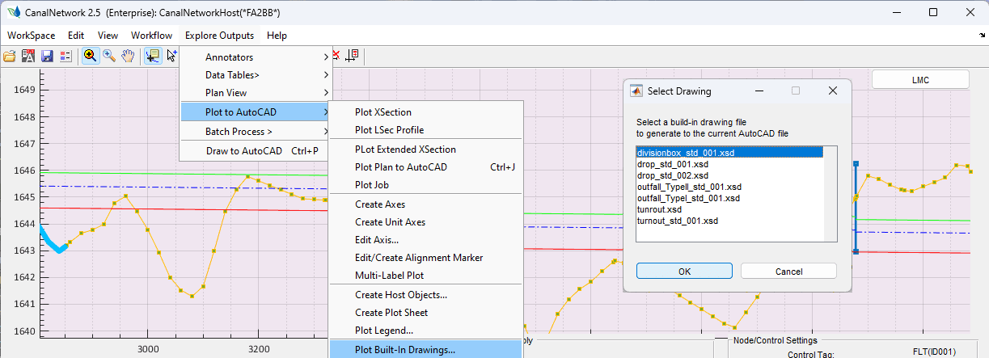Viewport: 989px width, 358px height.
Task: Click the axis marker icon at toolbar end
Action: point(352,55)
